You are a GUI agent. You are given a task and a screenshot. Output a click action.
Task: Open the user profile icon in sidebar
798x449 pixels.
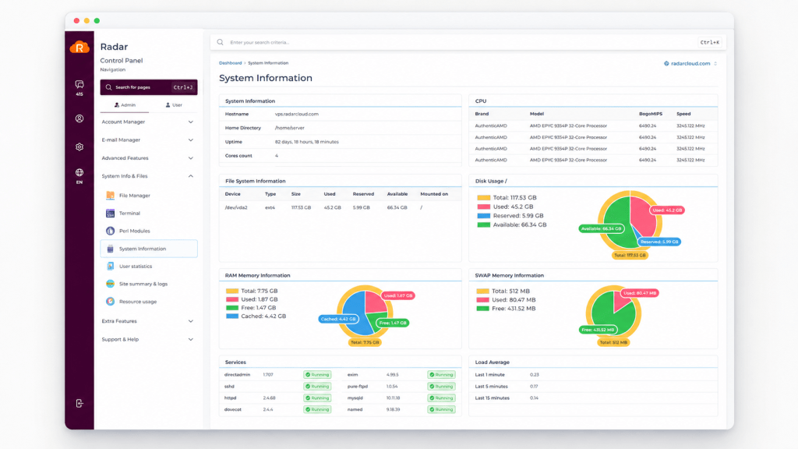(79, 118)
